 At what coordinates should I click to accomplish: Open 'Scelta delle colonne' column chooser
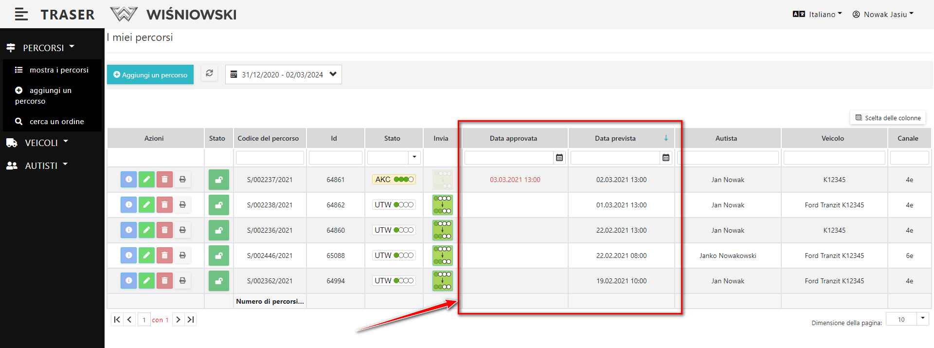click(x=888, y=118)
